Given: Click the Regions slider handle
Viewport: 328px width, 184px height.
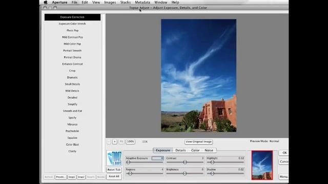Looking at the screenshot, I should point(130,173).
